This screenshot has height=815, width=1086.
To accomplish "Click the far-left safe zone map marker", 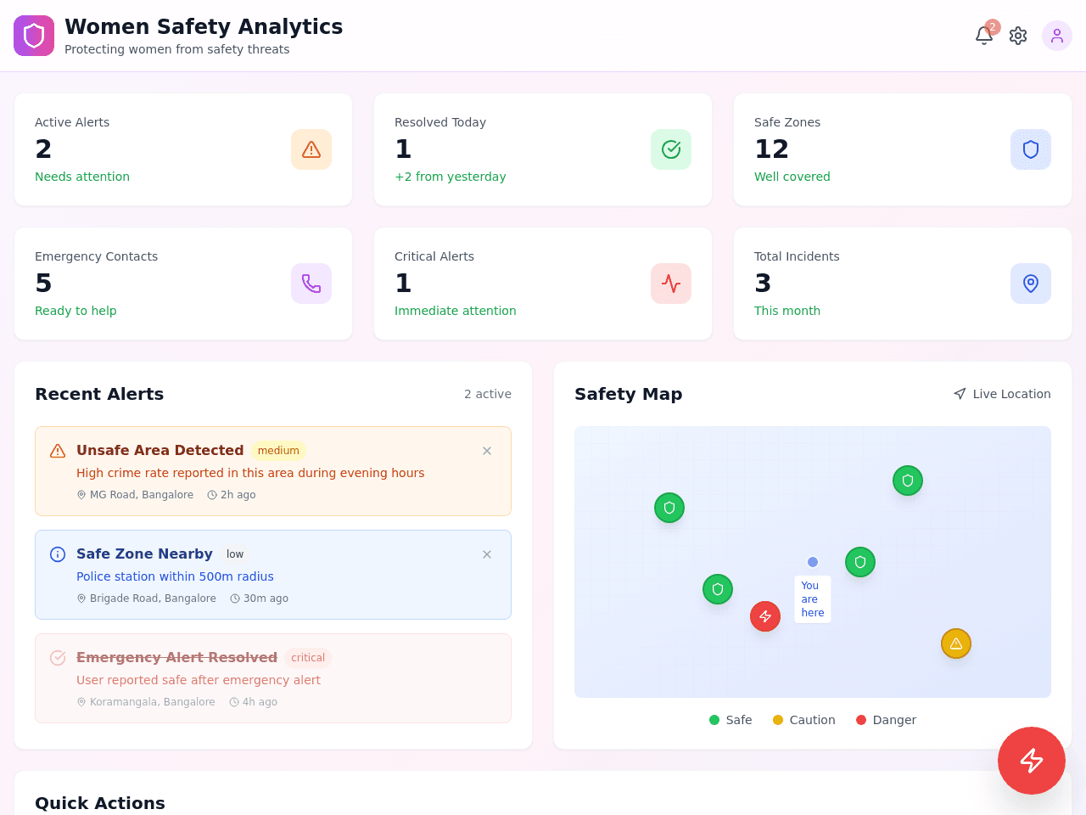I will (669, 508).
